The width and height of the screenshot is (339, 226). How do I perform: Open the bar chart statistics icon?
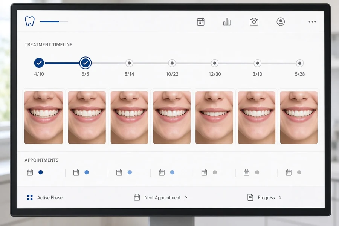click(227, 21)
